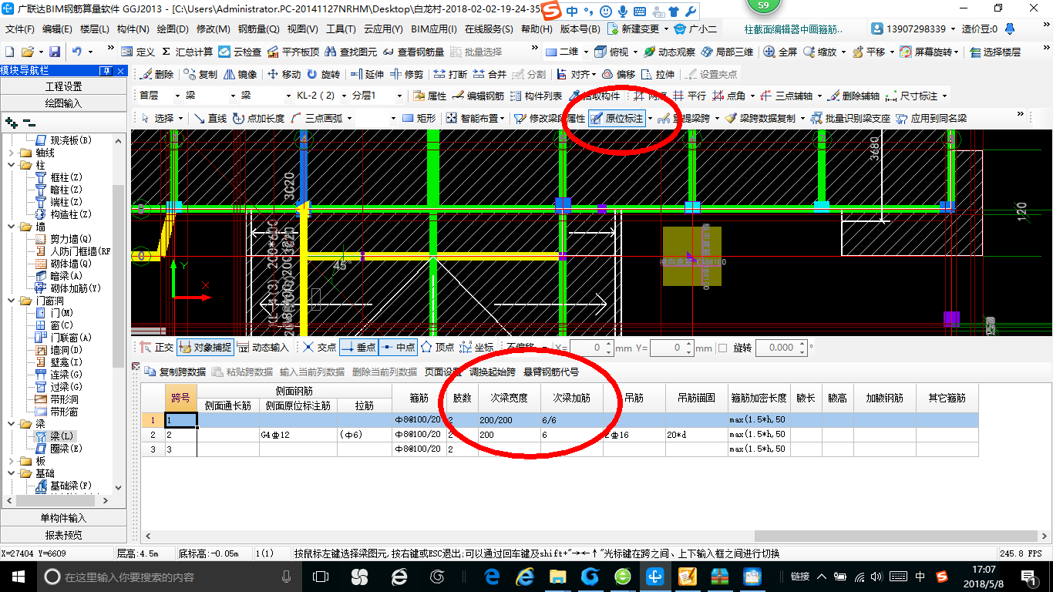Select the 旋转 rotate tool
Screen dimensions: 1053x592
[323, 74]
